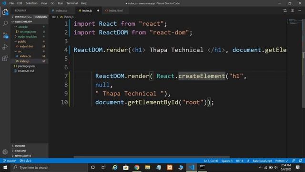Expand the Outline panel
This screenshot has height=172, width=305.
30,146
